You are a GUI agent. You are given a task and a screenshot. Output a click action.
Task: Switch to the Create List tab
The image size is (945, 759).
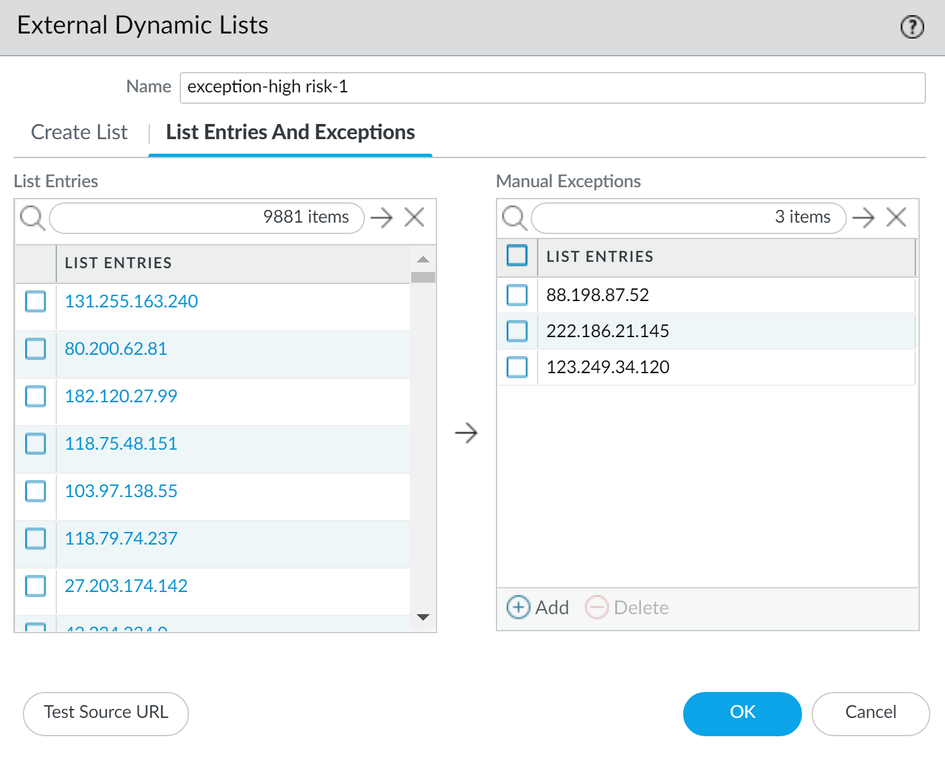click(79, 132)
